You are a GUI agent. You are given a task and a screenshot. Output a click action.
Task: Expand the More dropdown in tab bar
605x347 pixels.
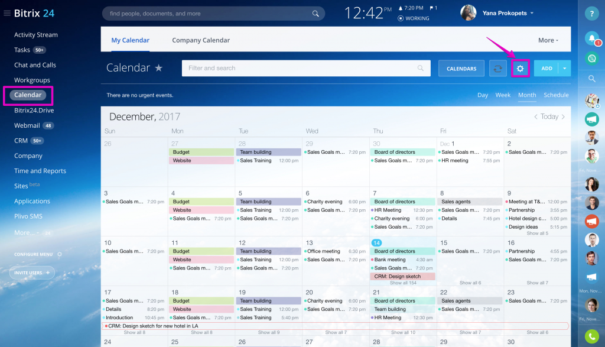tap(548, 40)
